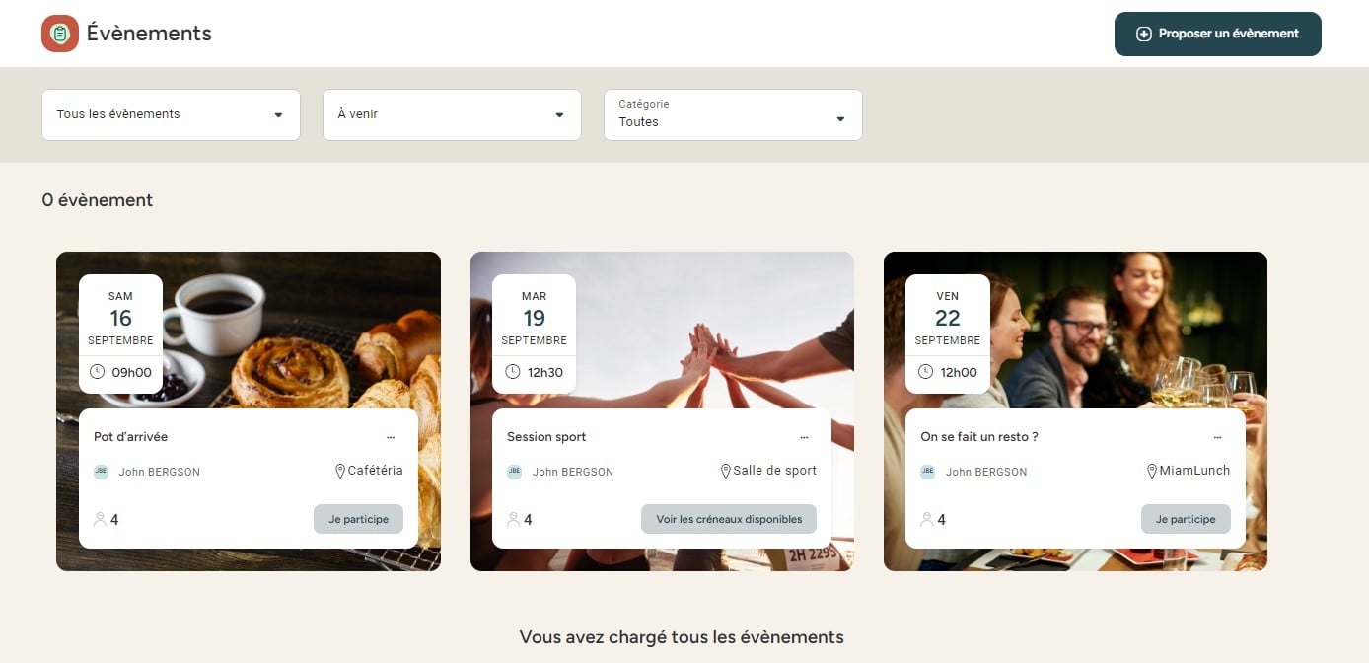Click the Salle de sport location pin icon
The height and width of the screenshot is (663, 1369).
click(x=726, y=472)
